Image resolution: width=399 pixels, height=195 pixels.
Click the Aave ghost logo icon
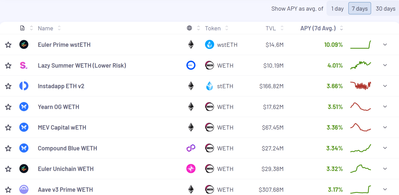coord(24,189)
